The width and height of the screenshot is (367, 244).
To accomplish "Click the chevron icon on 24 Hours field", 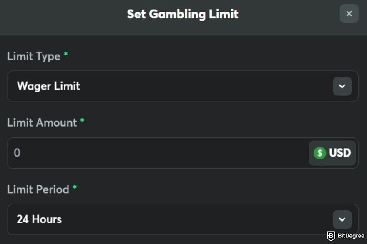I will click(x=342, y=219).
